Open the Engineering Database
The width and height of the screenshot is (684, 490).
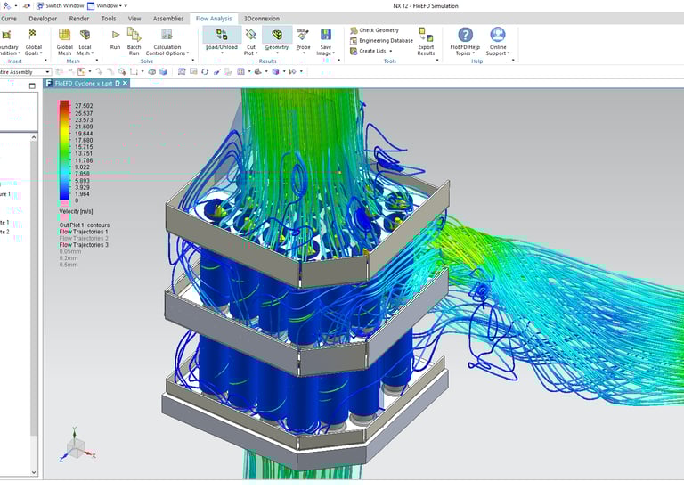(x=381, y=41)
